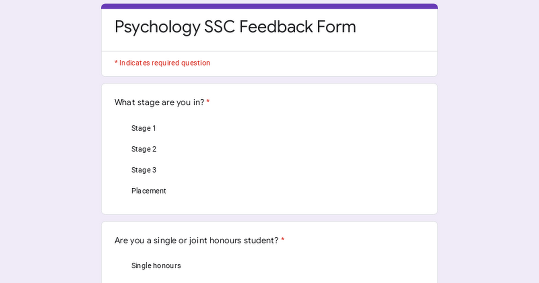The image size is (539, 283).
Task: Click the 'What stage are you in?' question
Action: tap(159, 102)
